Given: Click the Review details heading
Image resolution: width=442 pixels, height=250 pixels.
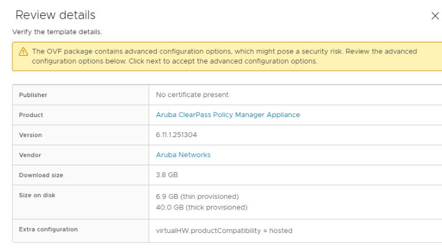Looking at the screenshot, I should (55, 15).
